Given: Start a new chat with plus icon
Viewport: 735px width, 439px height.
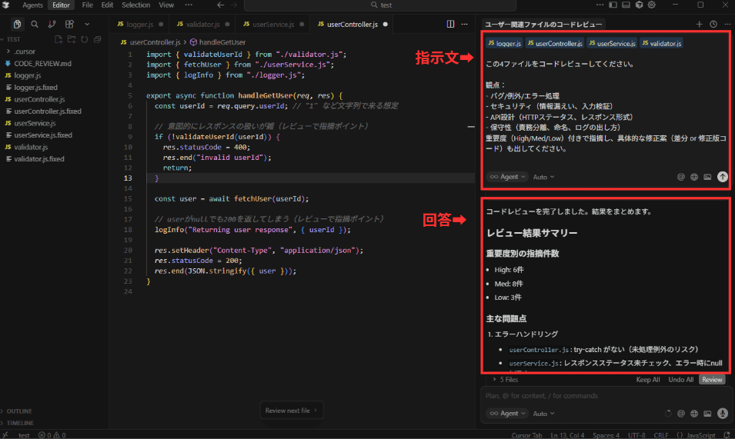Looking at the screenshot, I should click(699, 25).
